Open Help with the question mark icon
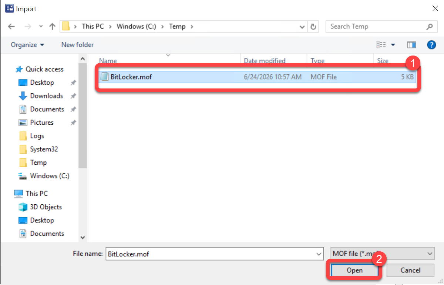Screen dimensions: 444x285 click(431, 45)
